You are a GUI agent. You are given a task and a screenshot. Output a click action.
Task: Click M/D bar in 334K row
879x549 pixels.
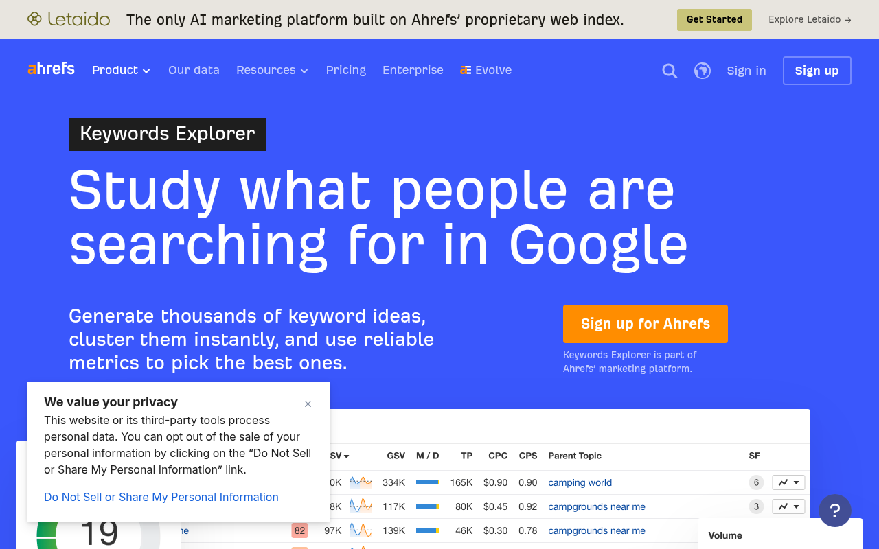(x=428, y=482)
